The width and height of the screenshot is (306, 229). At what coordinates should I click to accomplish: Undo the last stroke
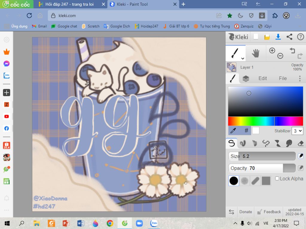coord(292,50)
